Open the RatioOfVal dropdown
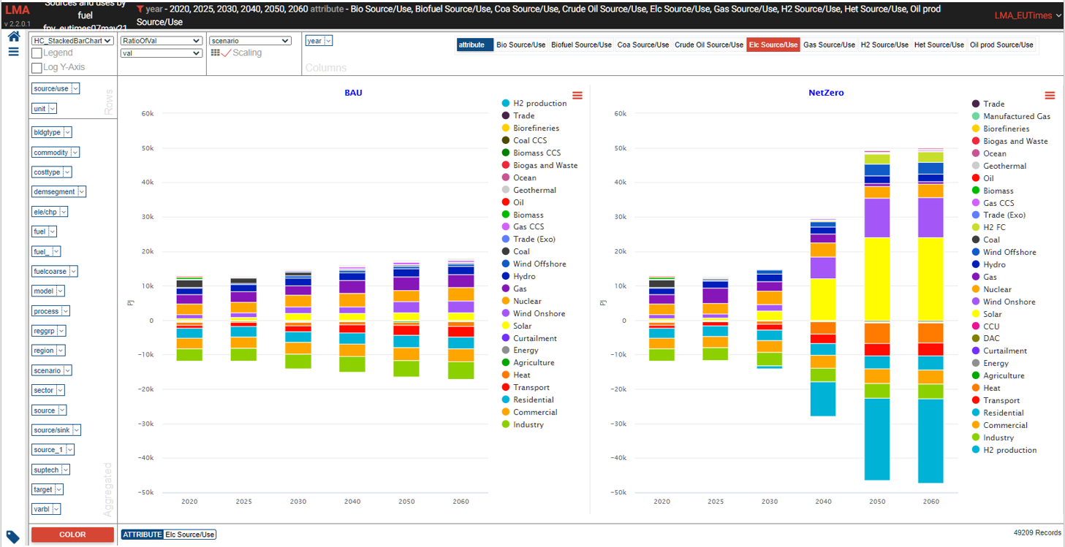The width and height of the screenshot is (1065, 547). (162, 41)
